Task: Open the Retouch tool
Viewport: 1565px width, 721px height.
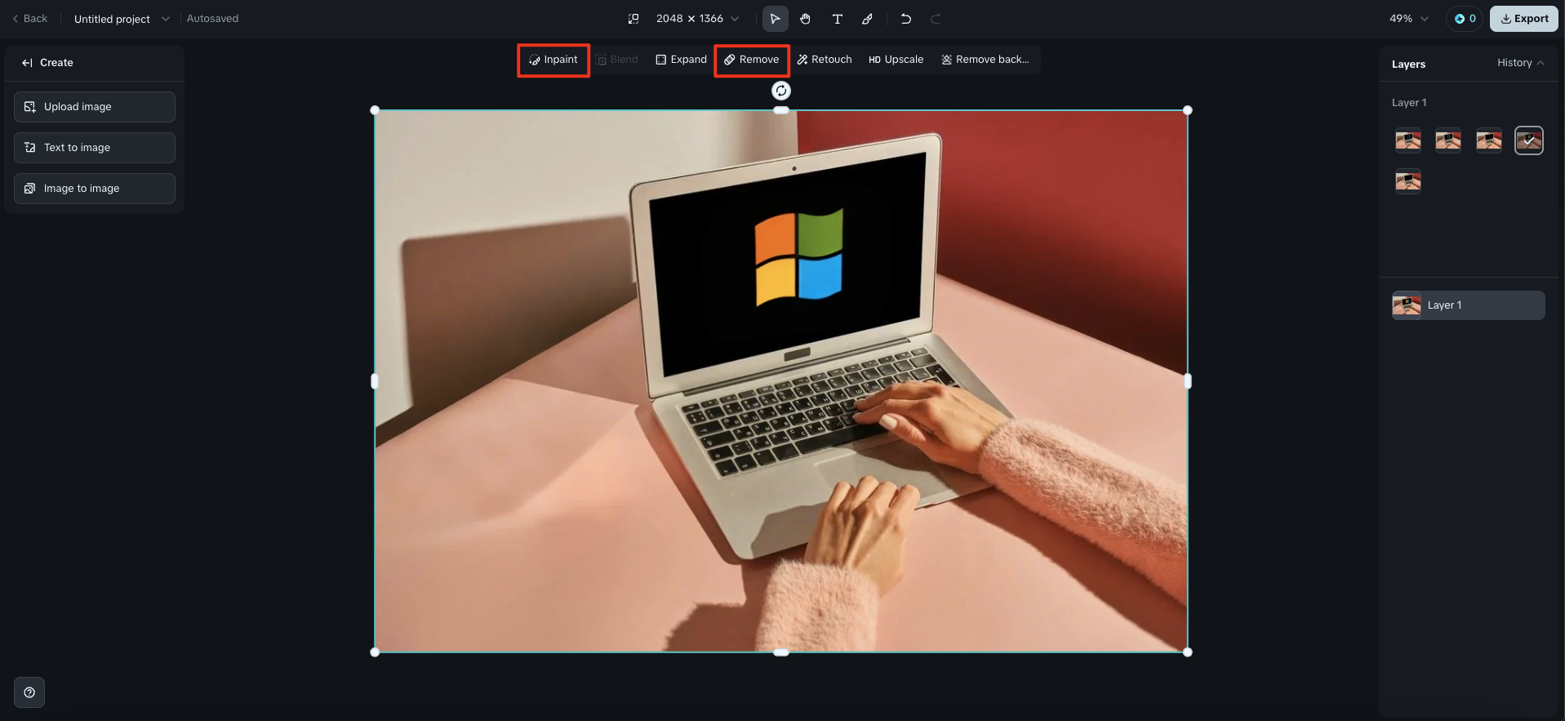Action: [825, 60]
